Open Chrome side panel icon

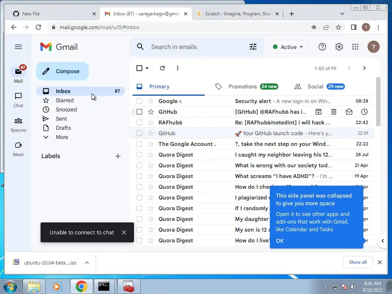tap(353, 27)
